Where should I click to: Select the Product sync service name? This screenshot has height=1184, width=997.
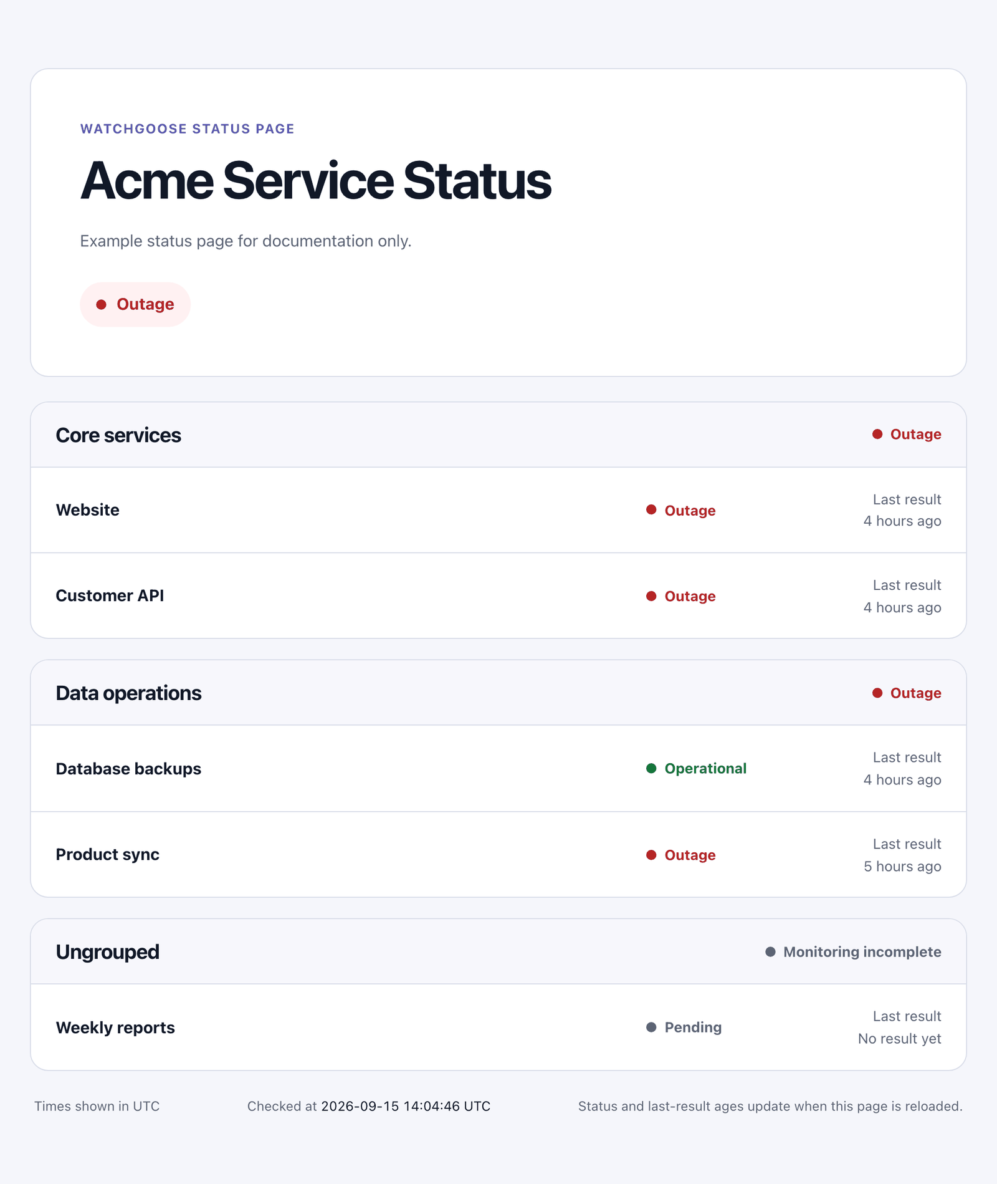108,855
